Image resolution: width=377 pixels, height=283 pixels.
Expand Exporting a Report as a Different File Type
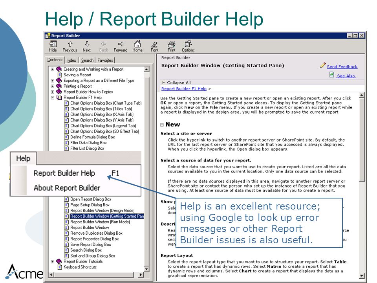click(x=52, y=81)
